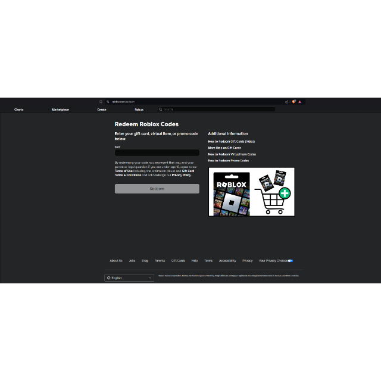Screen dimensions: 381x381
Task: Click the share icon in address bar
Action: click(287, 102)
